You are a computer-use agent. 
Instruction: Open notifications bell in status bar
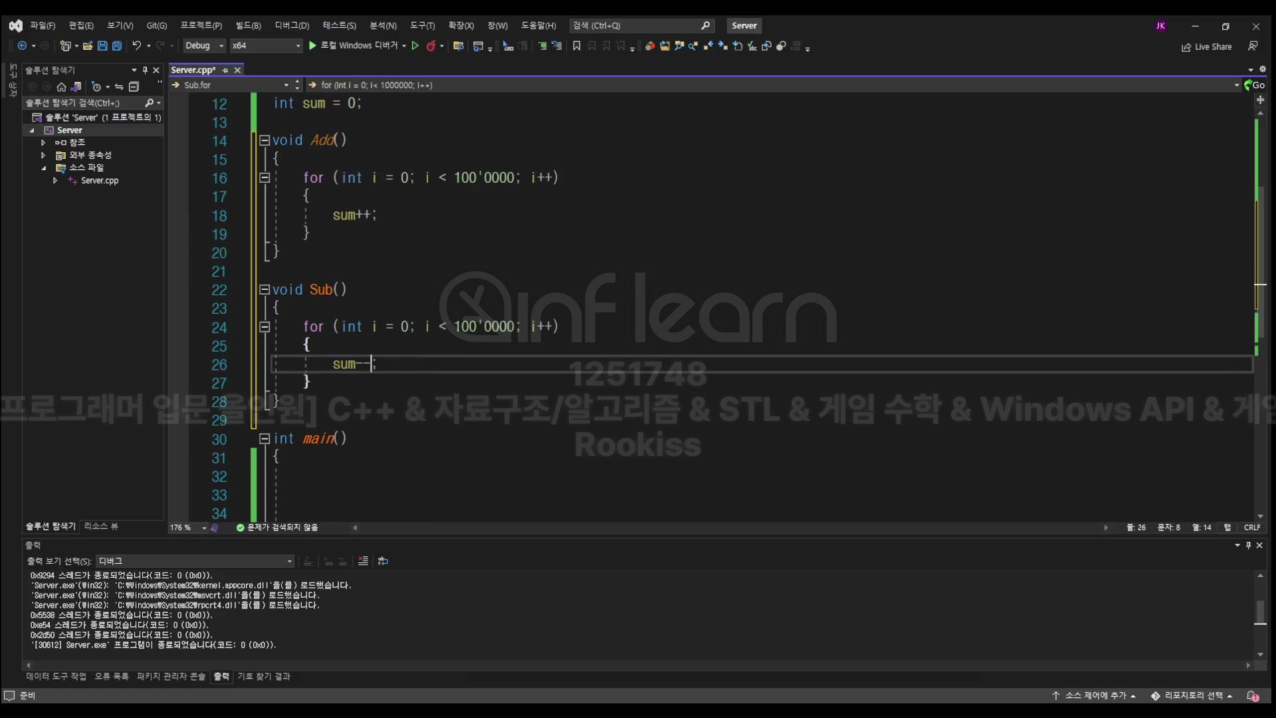[x=1252, y=695]
